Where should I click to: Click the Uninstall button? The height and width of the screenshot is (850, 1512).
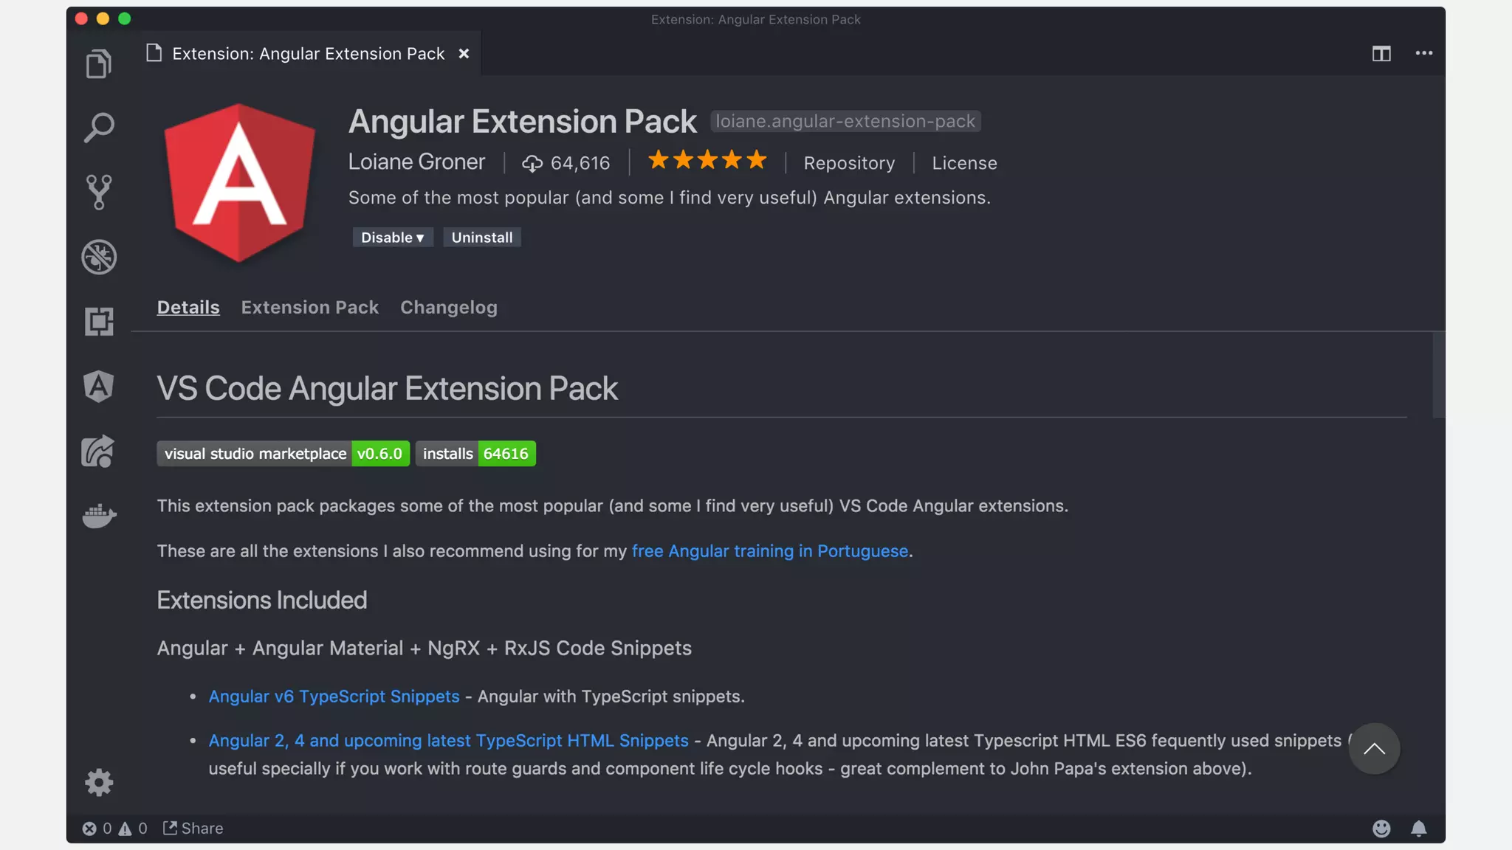pos(481,237)
